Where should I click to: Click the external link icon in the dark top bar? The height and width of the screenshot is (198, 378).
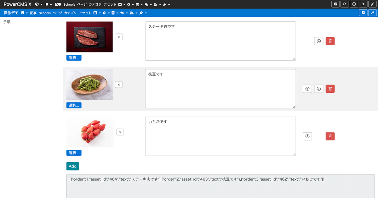click(x=335, y=4)
